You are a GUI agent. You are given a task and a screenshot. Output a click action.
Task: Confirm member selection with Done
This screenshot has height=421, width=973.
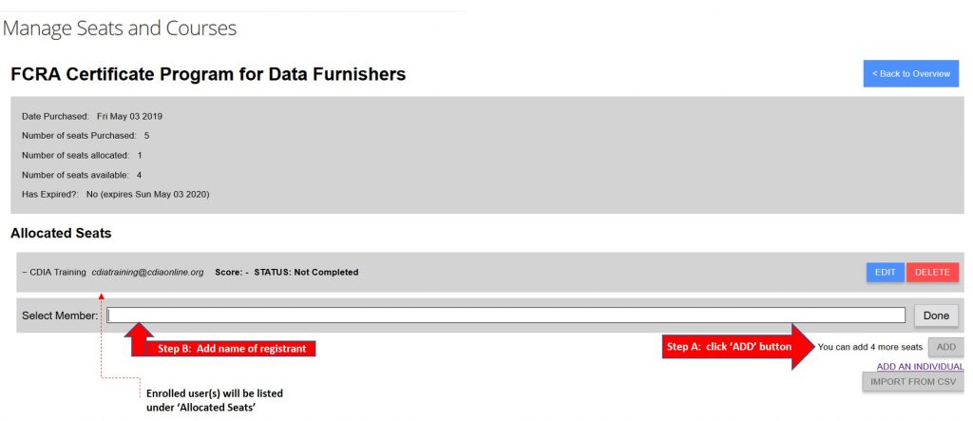(936, 316)
